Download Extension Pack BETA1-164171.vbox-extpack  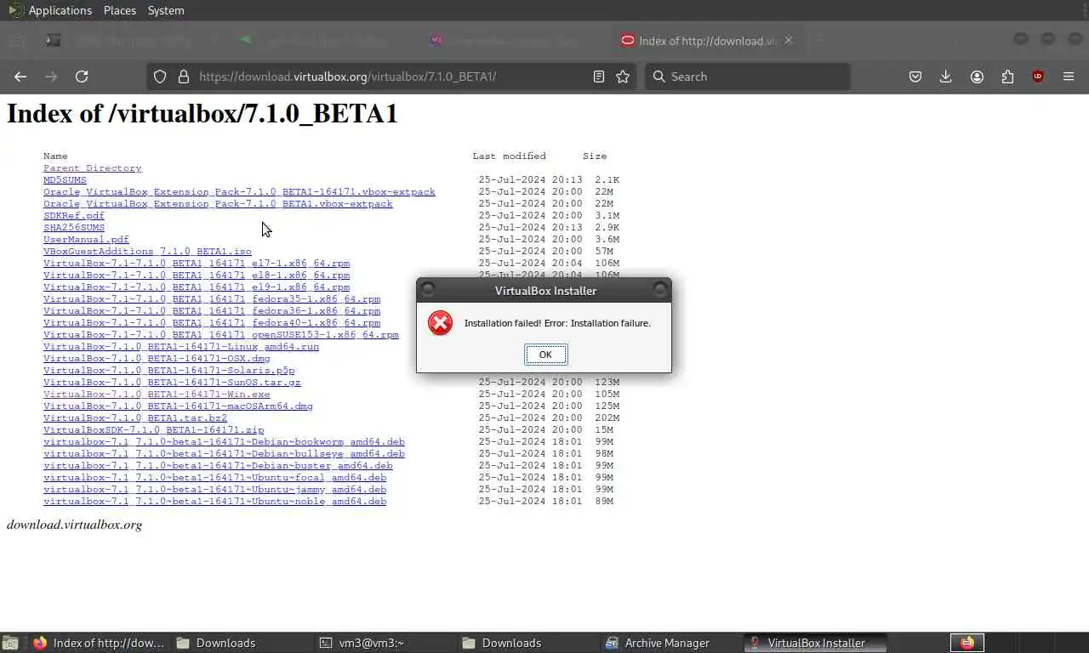(x=239, y=192)
